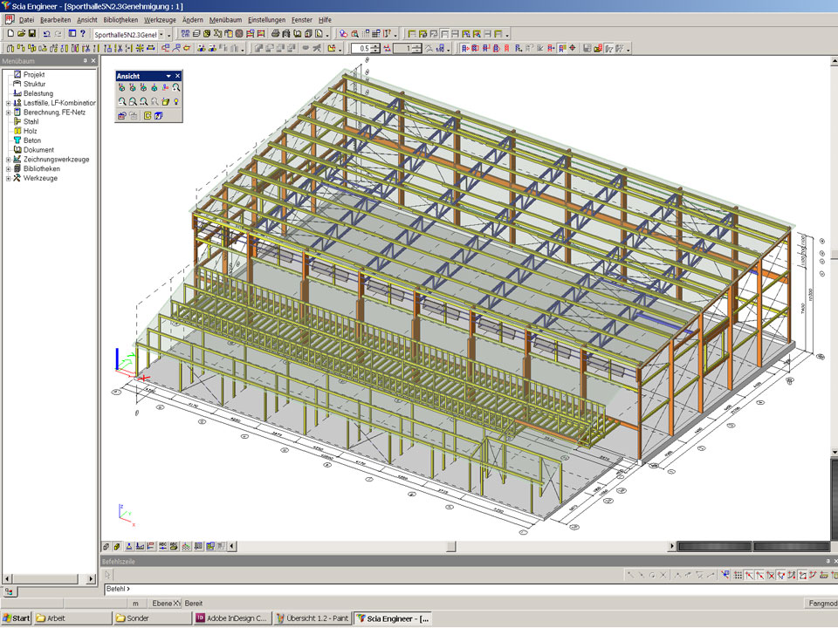
Task: Open the Einstellungen menu
Action: coord(266,19)
